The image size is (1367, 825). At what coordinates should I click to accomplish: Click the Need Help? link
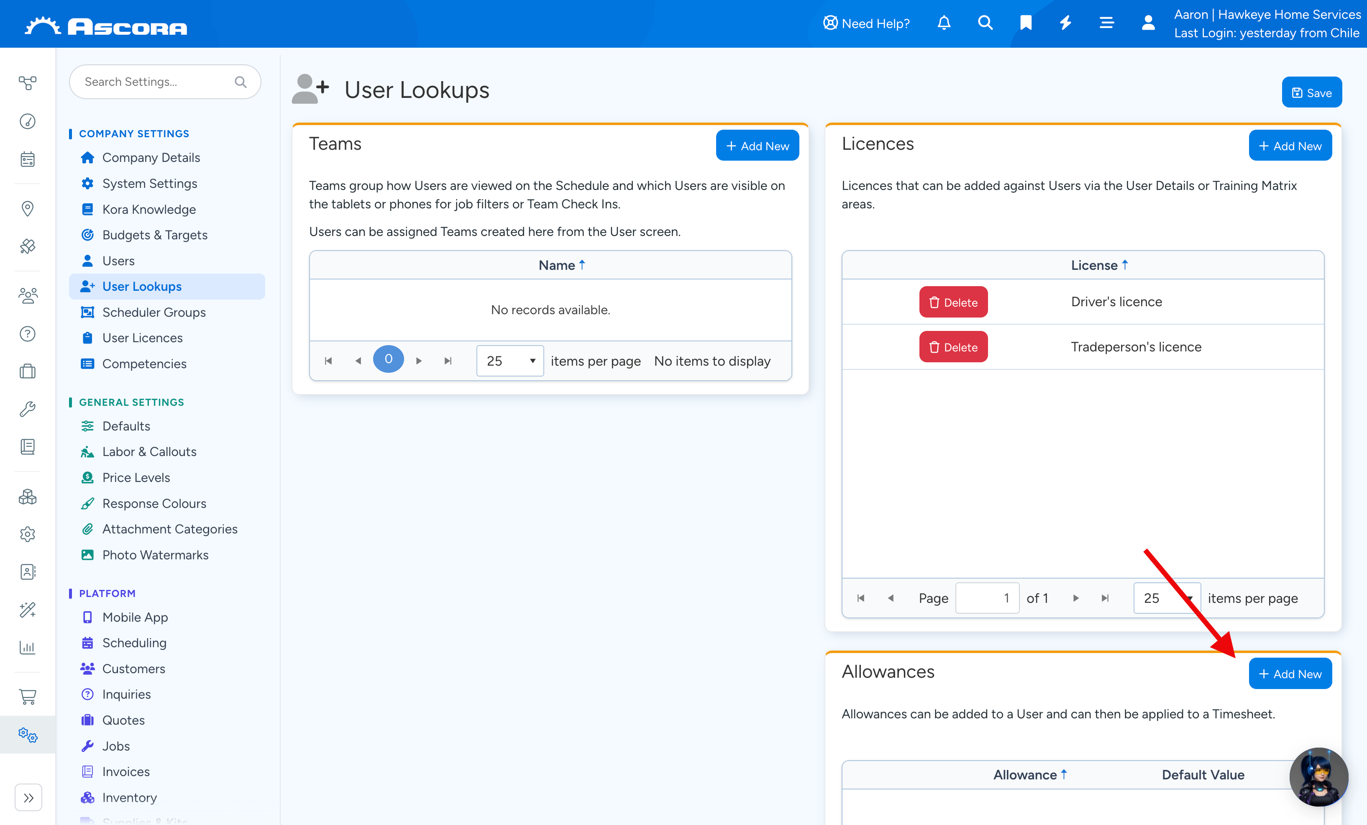coord(866,23)
